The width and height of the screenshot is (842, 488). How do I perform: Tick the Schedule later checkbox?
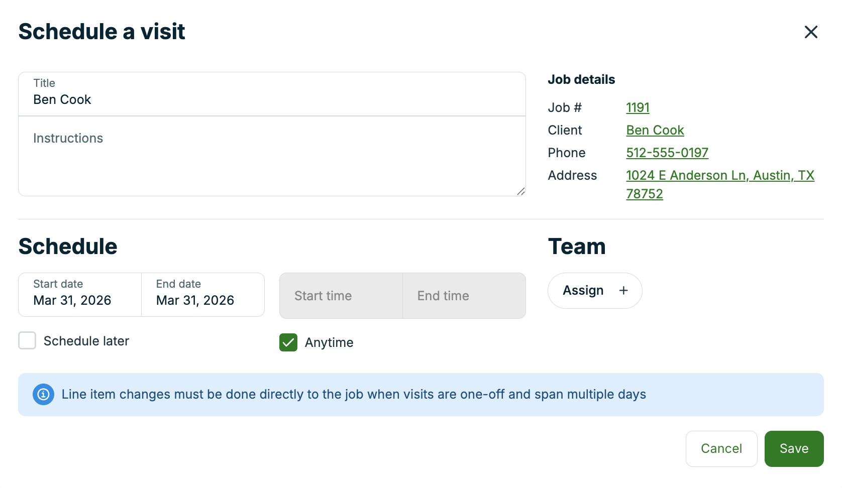(27, 340)
